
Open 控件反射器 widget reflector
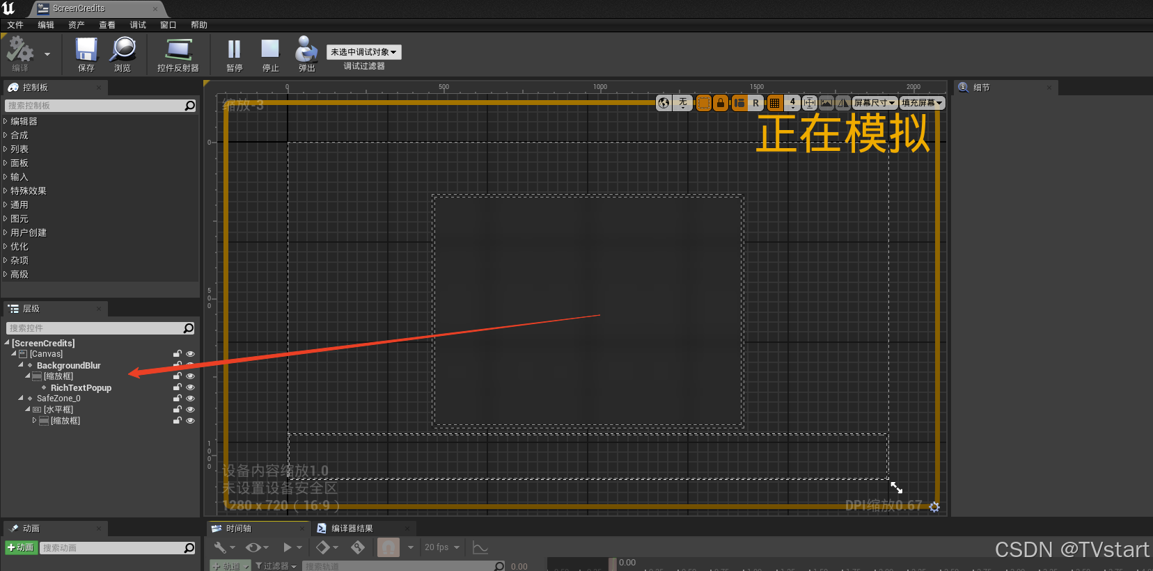coord(178,54)
